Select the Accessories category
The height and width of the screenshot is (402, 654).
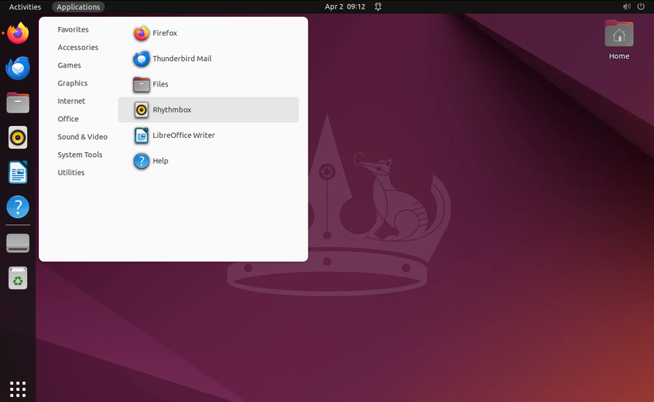coord(78,48)
